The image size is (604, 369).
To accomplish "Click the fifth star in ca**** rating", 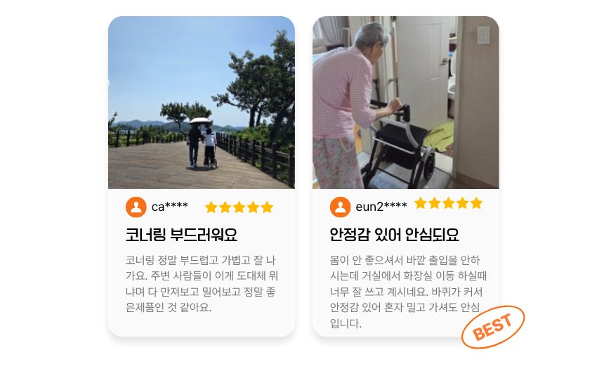I will pyautogui.click(x=267, y=207).
